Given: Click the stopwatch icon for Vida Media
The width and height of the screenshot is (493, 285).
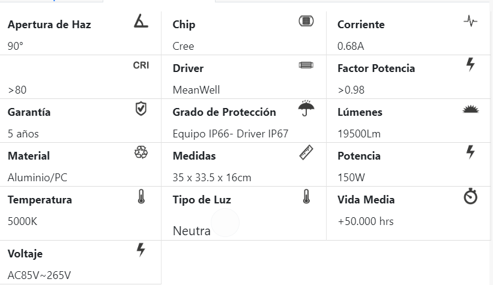Looking at the screenshot, I should point(471,197).
